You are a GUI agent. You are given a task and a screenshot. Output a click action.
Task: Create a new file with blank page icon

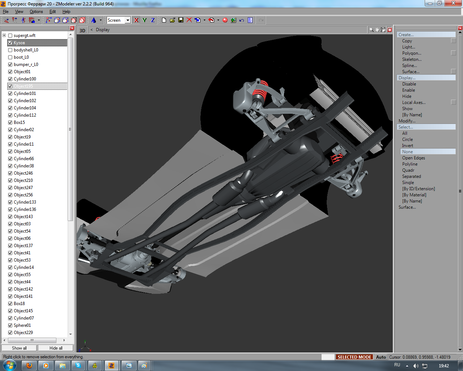(x=164, y=20)
